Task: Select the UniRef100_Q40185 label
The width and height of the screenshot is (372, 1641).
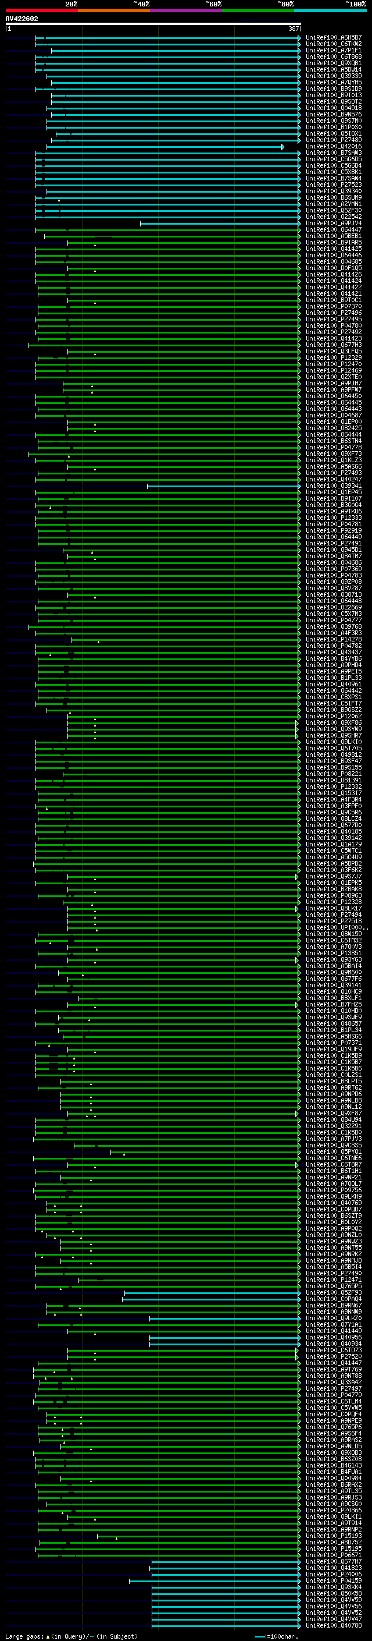Action: tap(334, 831)
